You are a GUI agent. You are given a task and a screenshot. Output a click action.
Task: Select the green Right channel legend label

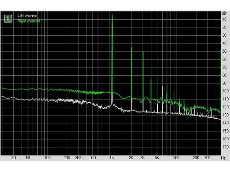(x=29, y=21)
